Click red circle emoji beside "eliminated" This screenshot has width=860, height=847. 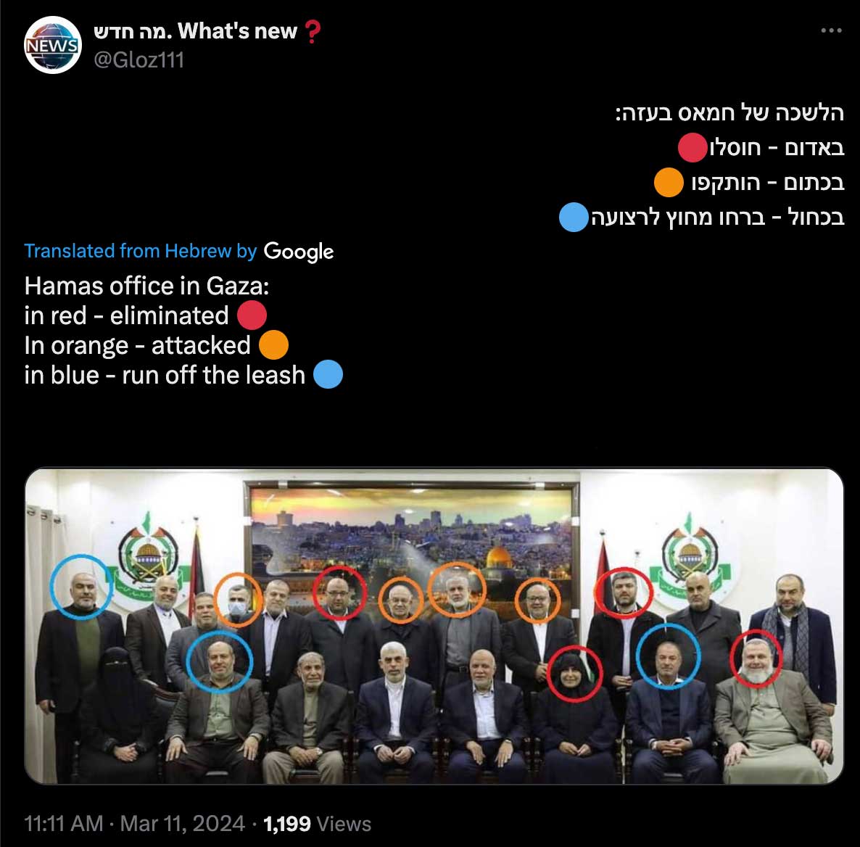coord(252,315)
